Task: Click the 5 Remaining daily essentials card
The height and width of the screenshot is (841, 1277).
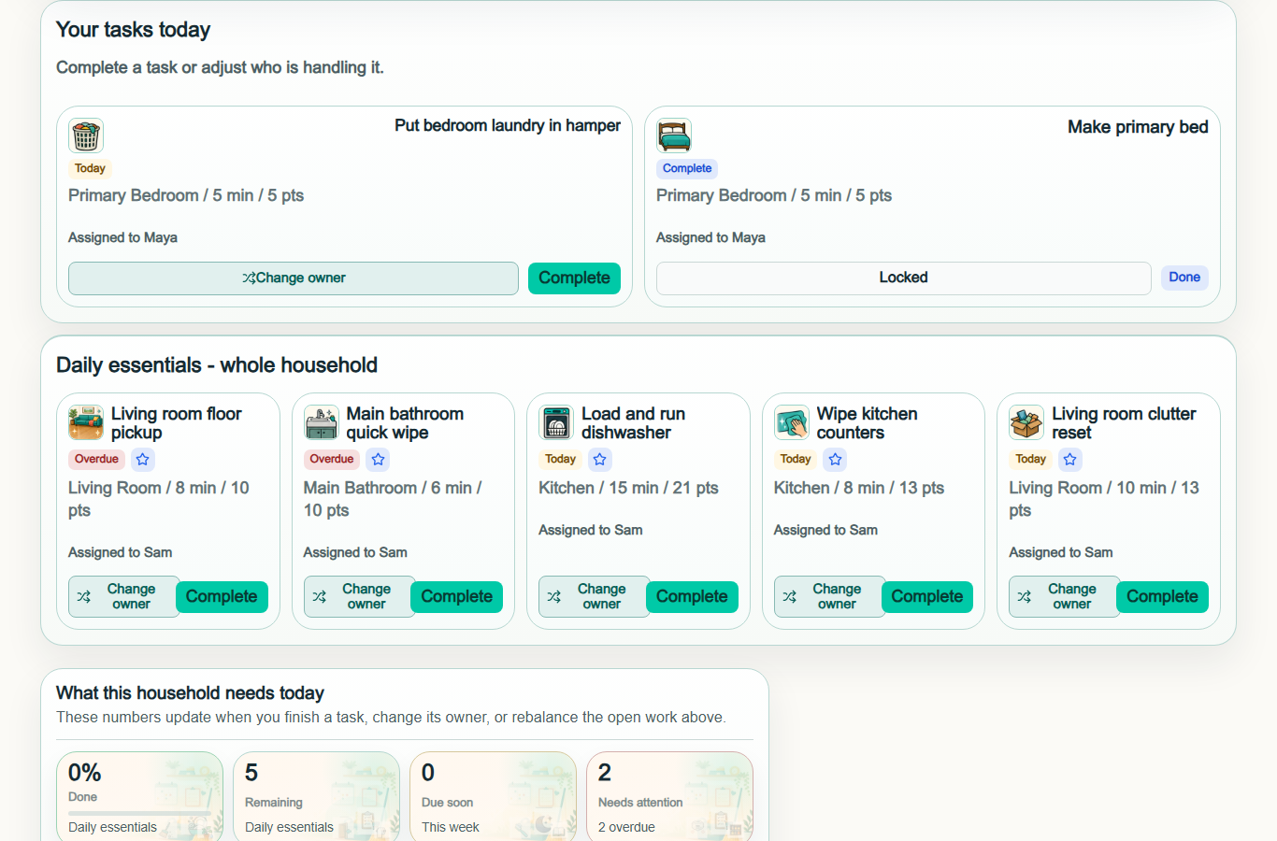Action: point(316,796)
